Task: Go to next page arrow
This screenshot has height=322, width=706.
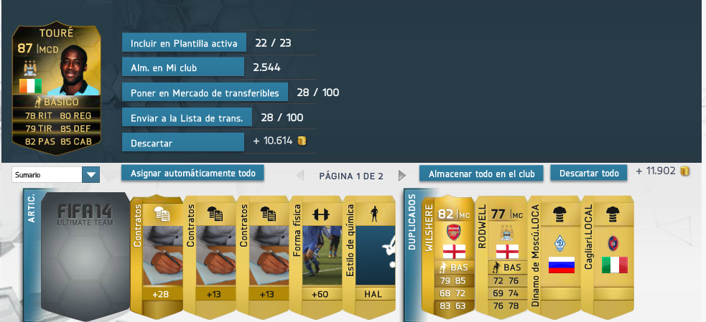Action: (402, 176)
